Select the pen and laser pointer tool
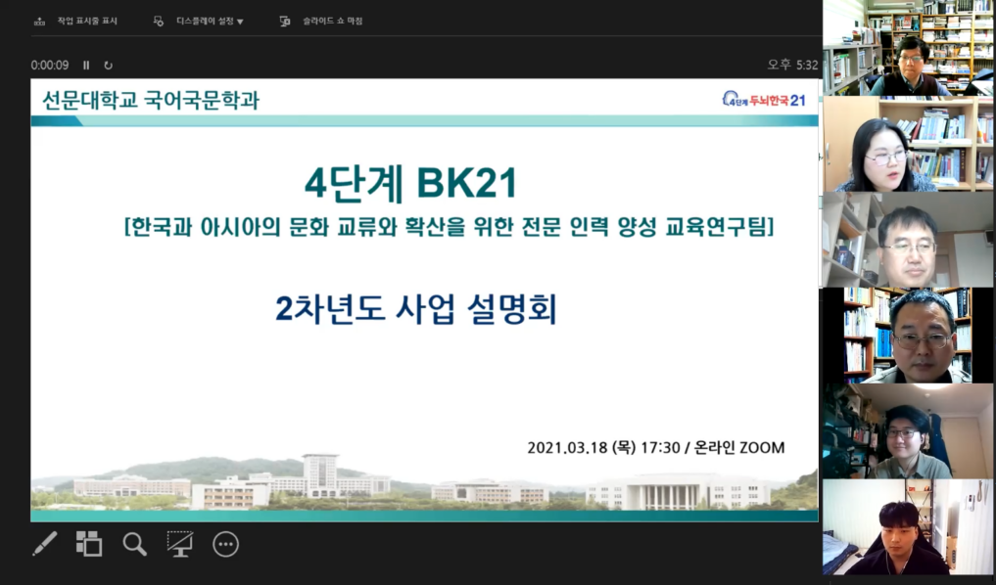 point(44,544)
